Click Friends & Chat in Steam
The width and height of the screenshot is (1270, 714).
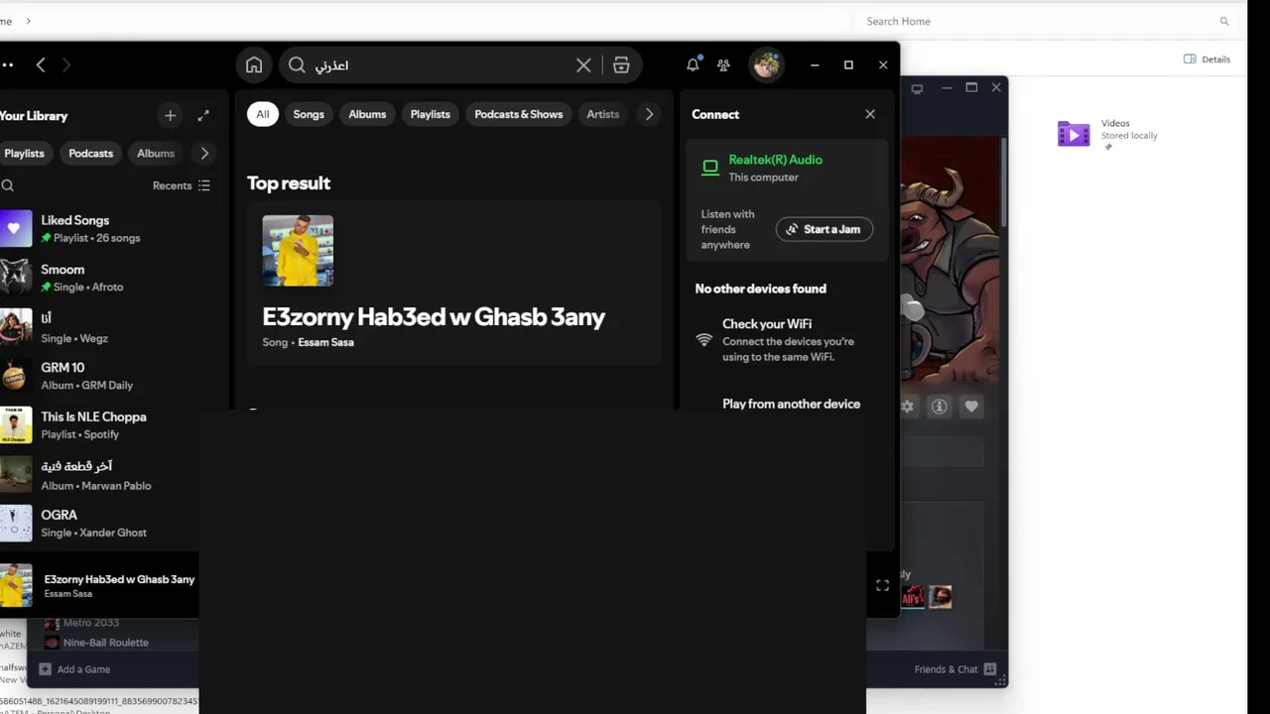pyautogui.click(x=946, y=669)
